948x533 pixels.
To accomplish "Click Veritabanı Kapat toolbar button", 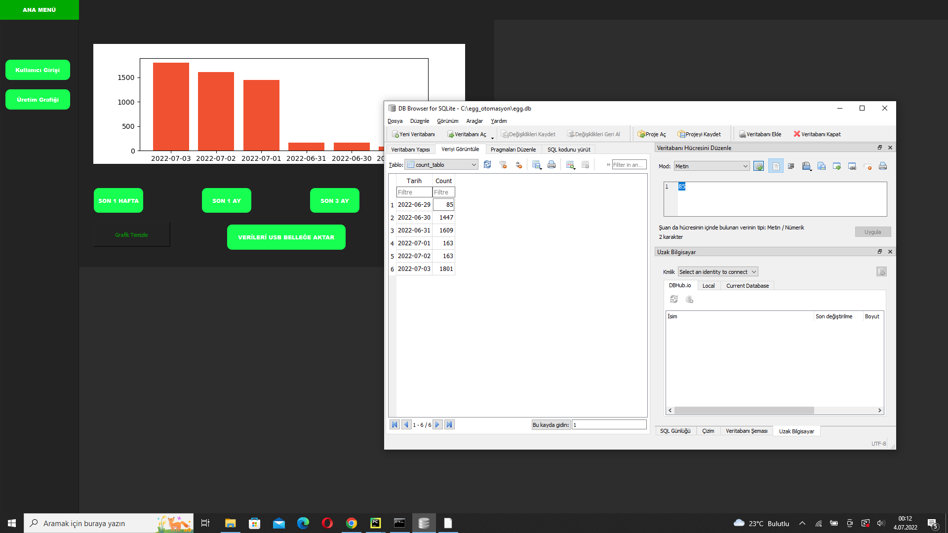I will tap(817, 134).
